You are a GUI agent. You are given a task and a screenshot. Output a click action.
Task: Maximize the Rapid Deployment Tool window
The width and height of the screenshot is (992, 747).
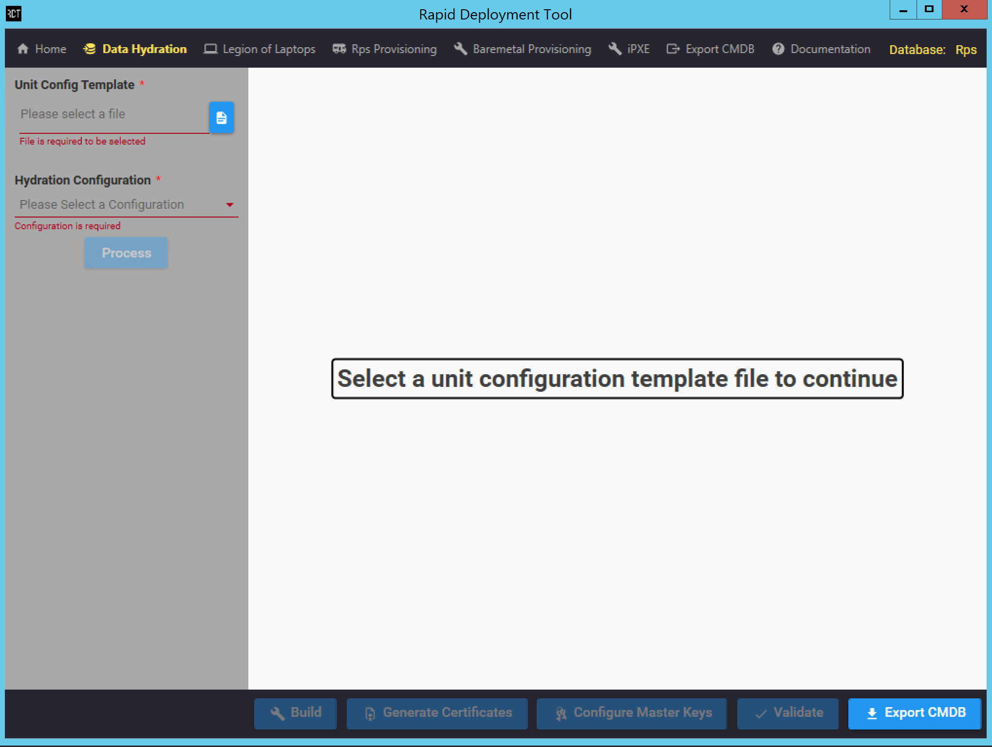point(929,10)
